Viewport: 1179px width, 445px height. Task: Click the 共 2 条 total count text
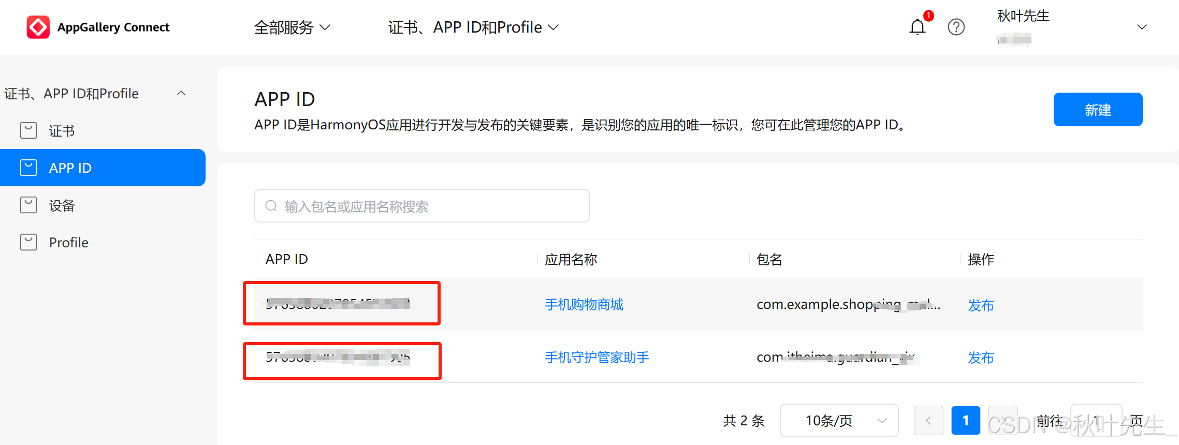point(744,421)
